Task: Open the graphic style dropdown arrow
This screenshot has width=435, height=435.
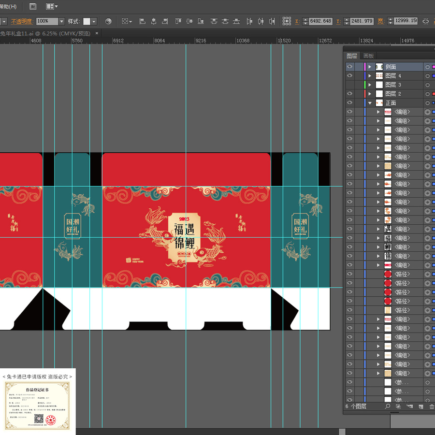Action: pos(94,21)
